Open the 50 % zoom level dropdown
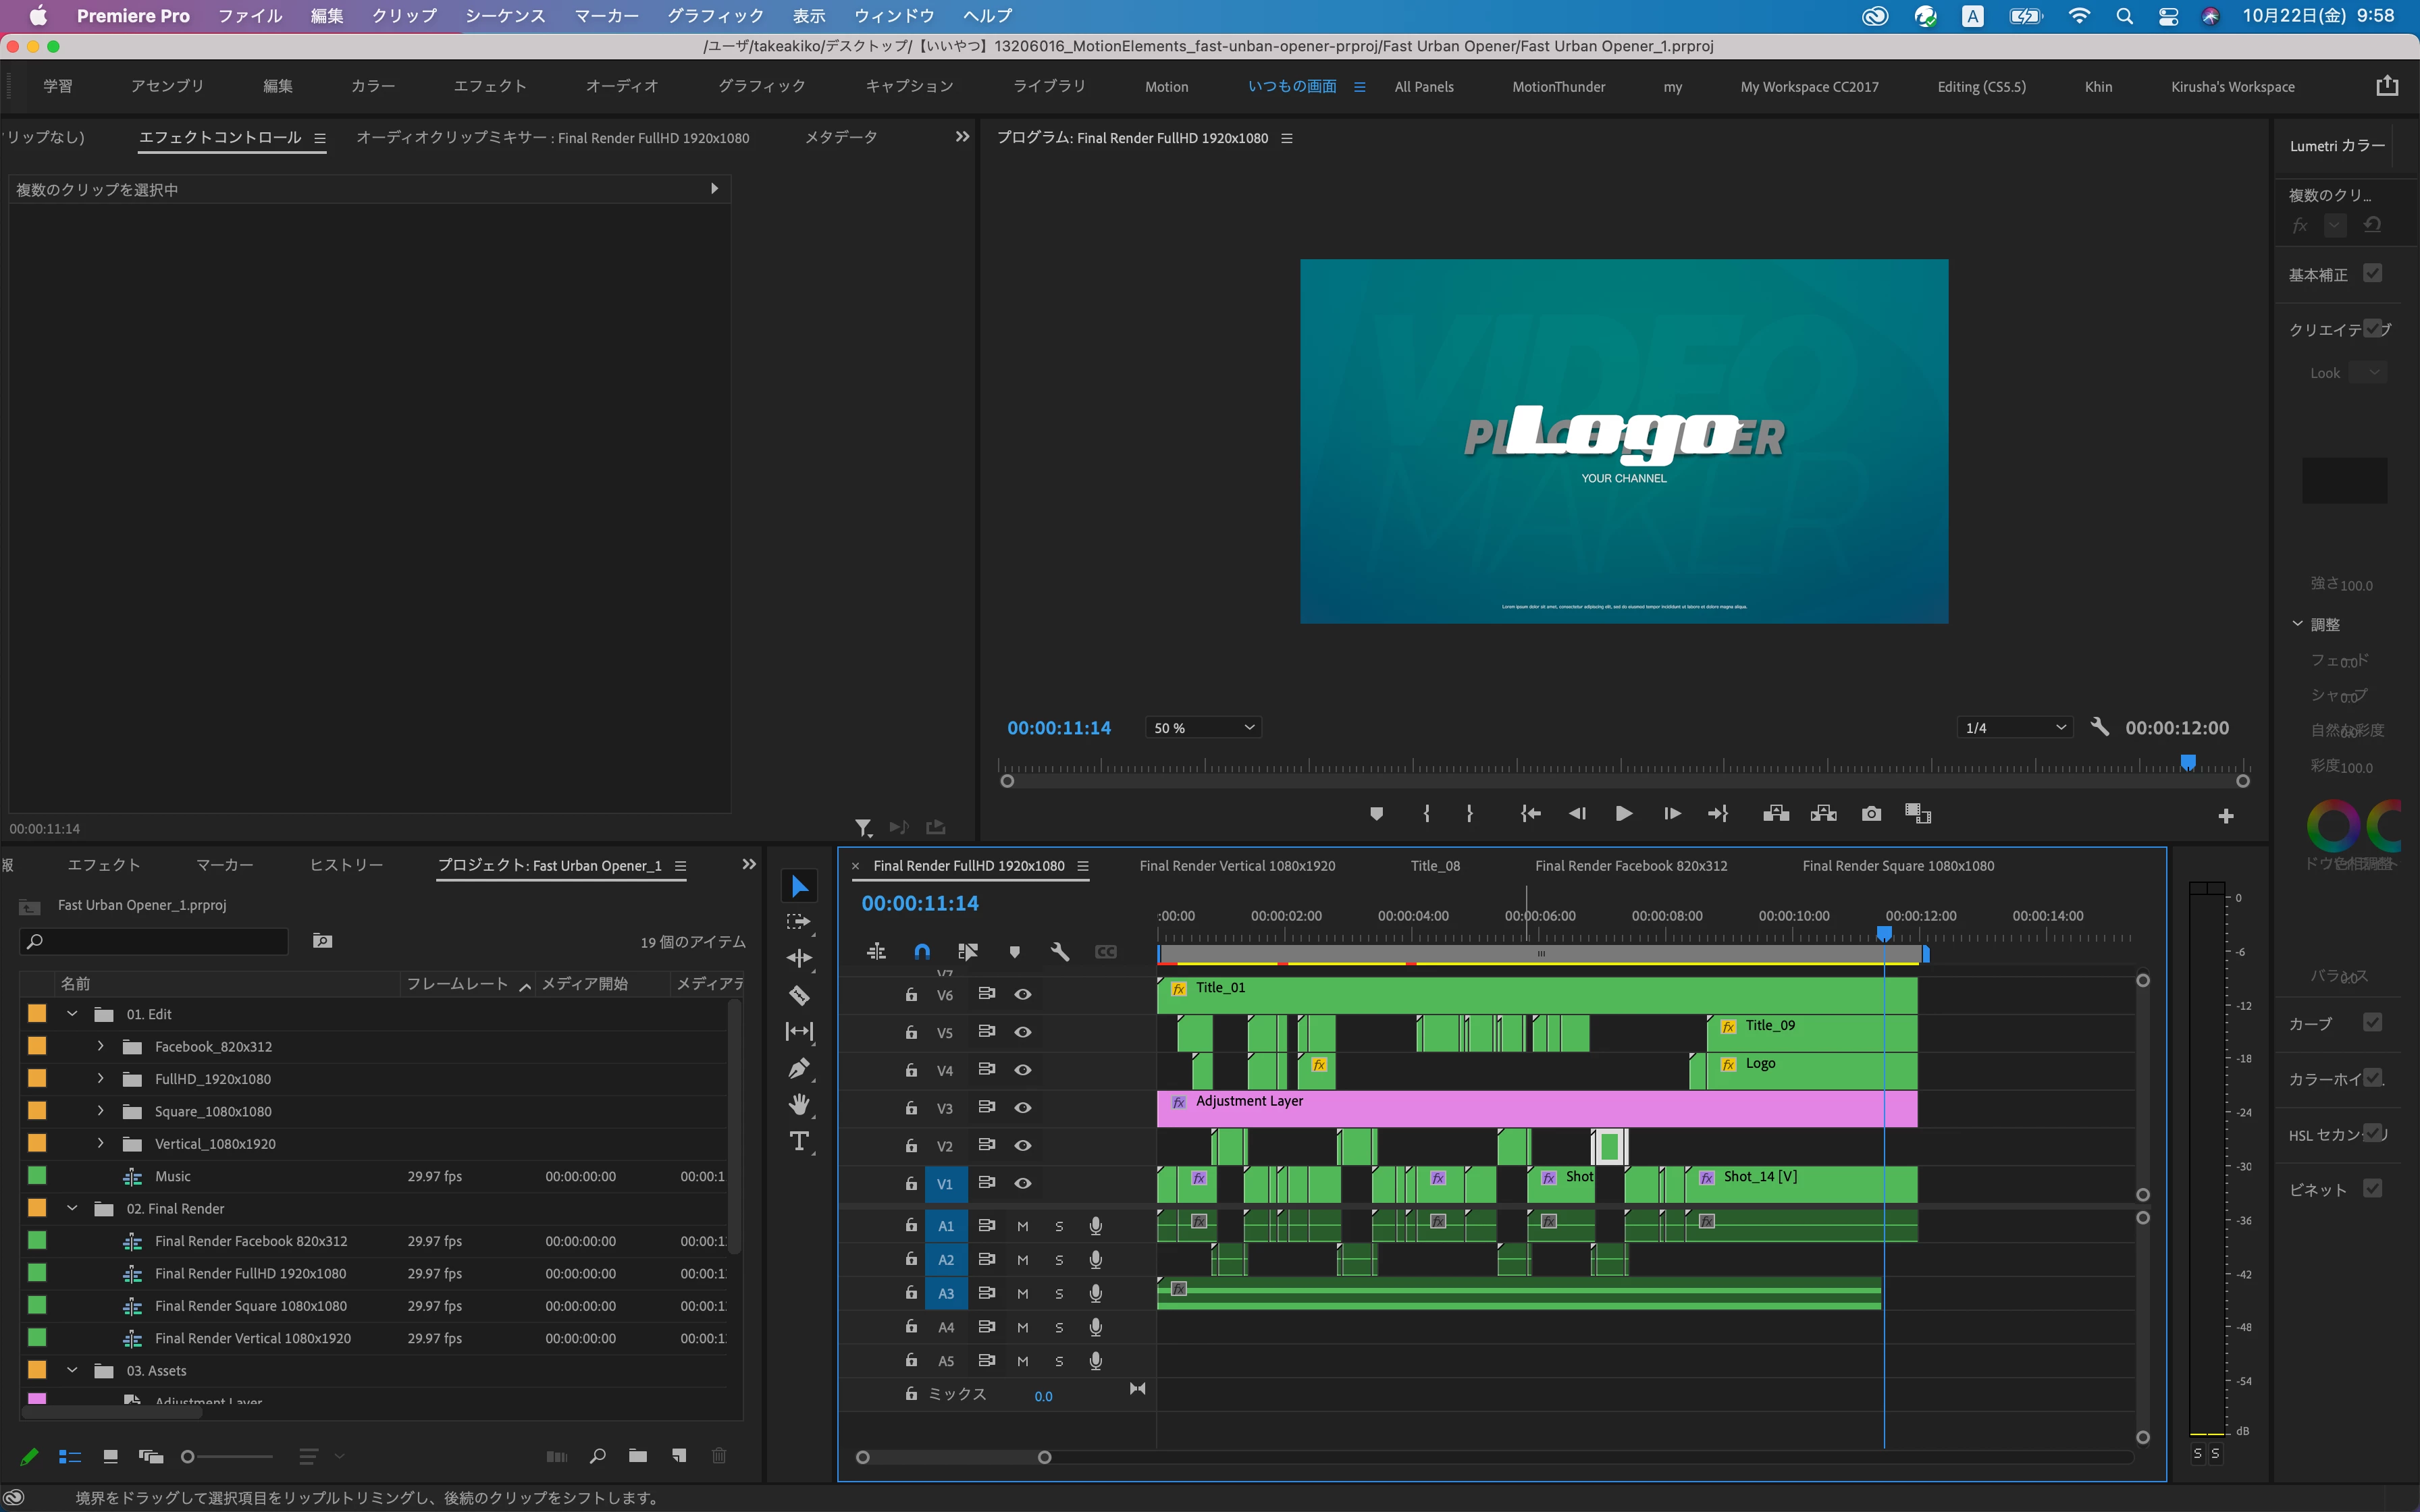This screenshot has height=1512, width=2420. 1203,728
